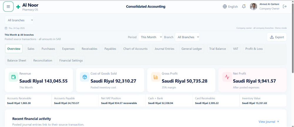Click the Cash + Bank 52,338.94 cell

[169, 101]
